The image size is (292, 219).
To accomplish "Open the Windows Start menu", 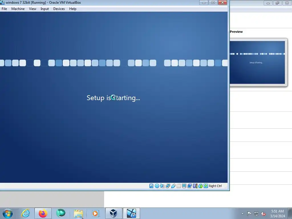I will [x=8, y=213].
